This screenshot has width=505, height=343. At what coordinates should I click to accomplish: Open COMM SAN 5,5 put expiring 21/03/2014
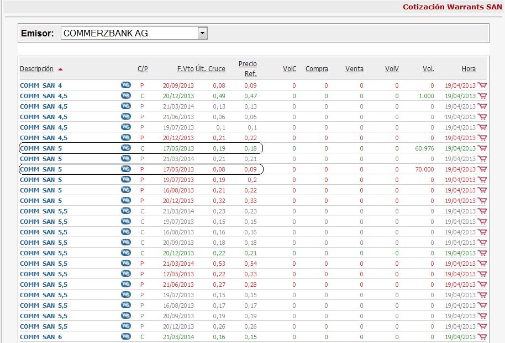(x=44, y=264)
